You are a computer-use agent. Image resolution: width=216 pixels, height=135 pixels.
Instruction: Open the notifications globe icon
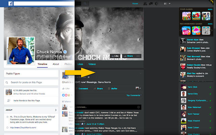click(156, 3)
